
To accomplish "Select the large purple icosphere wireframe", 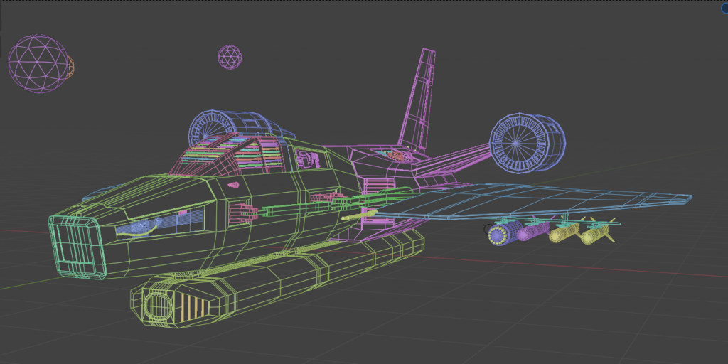I will pos(36,63).
